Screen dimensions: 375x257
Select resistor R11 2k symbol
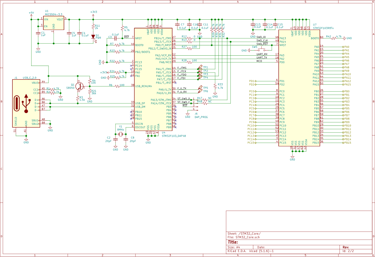coord(93,27)
